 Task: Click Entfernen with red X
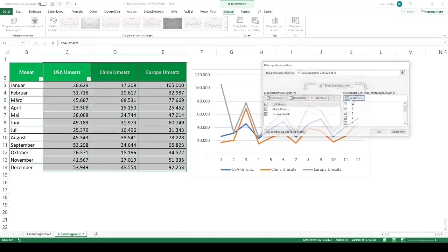tap(318, 98)
